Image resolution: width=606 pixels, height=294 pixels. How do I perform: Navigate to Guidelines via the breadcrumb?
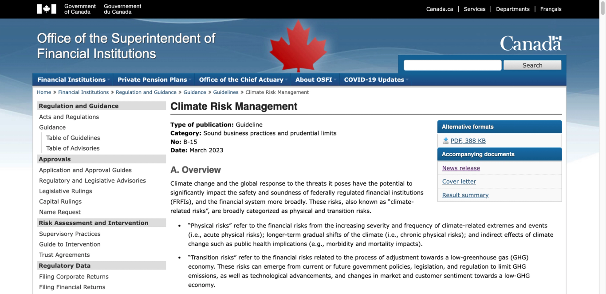(226, 92)
